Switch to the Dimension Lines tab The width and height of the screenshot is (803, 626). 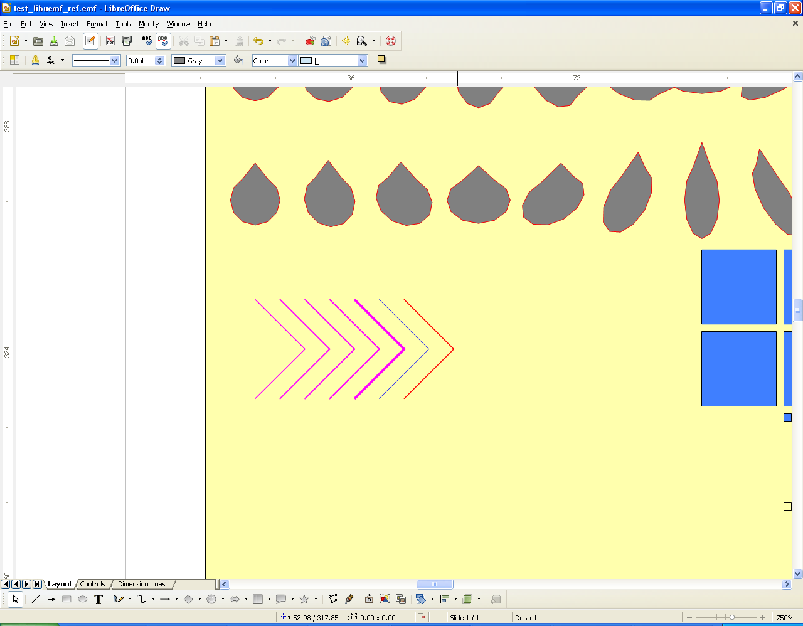[x=141, y=585]
